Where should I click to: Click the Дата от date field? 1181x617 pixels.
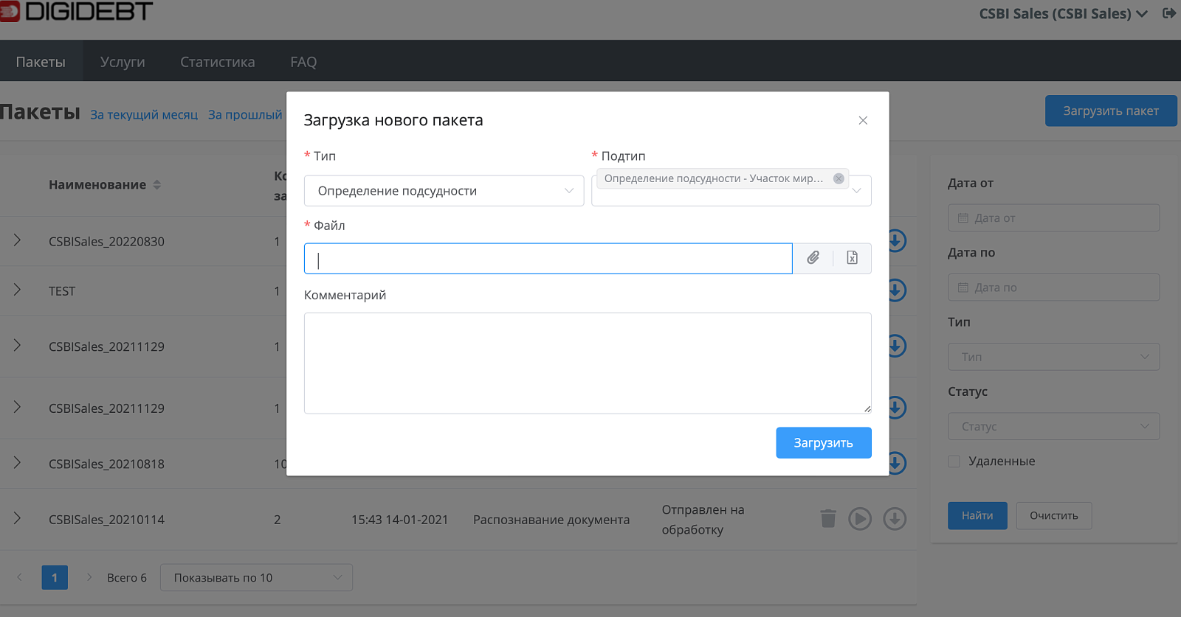pyautogui.click(x=1053, y=217)
